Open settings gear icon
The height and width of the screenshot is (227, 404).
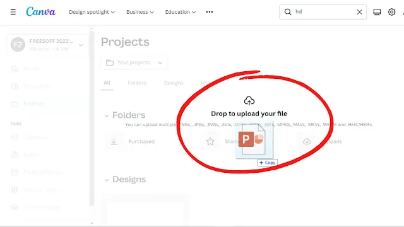coord(391,12)
